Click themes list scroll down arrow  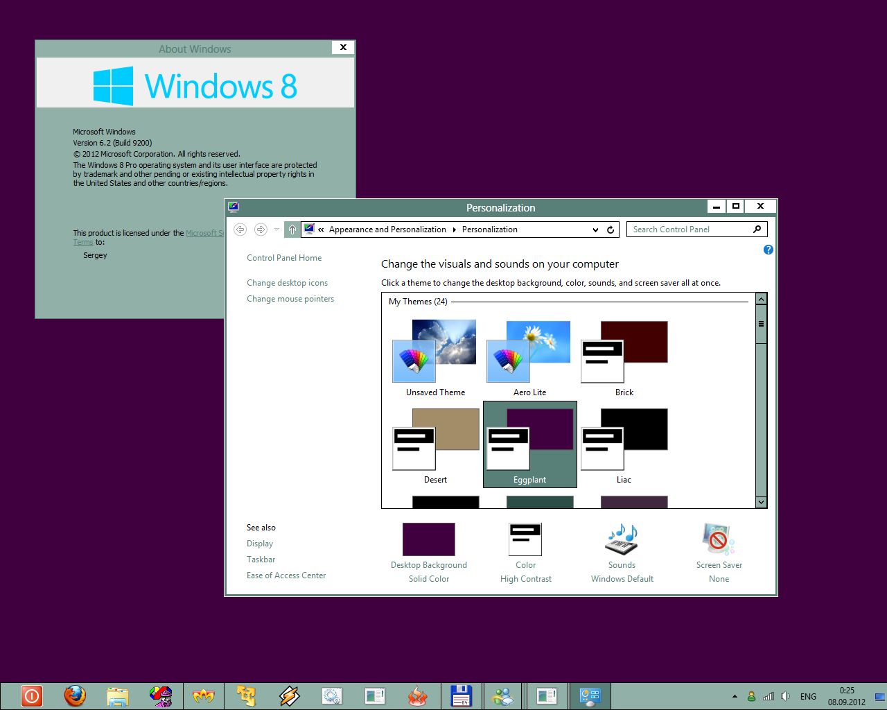[x=761, y=502]
